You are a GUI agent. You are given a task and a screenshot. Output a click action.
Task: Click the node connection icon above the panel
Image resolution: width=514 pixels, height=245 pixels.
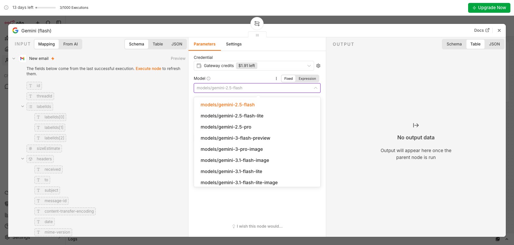257,24
